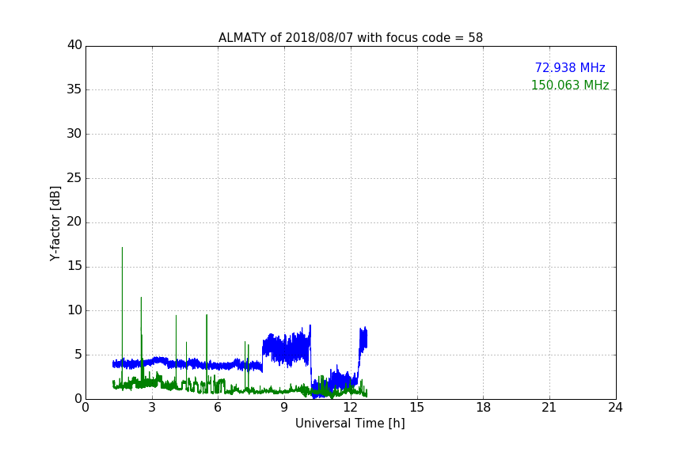Screen dimensions: 684x456
Task: Click the y-axis tick label 30
Action: (x=74, y=134)
